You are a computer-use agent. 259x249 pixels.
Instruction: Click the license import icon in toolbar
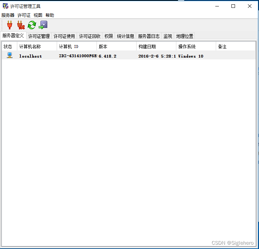[x=43, y=25]
